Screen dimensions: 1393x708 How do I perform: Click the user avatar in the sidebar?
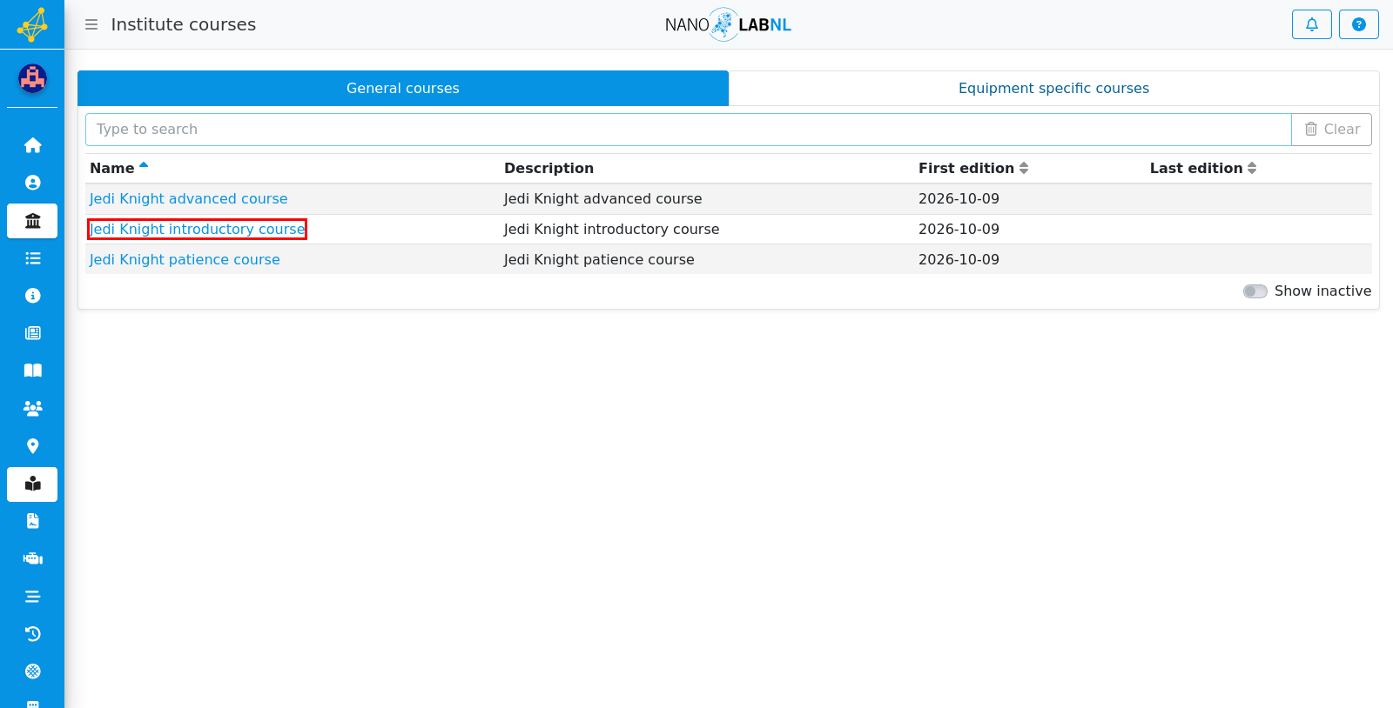[32, 79]
